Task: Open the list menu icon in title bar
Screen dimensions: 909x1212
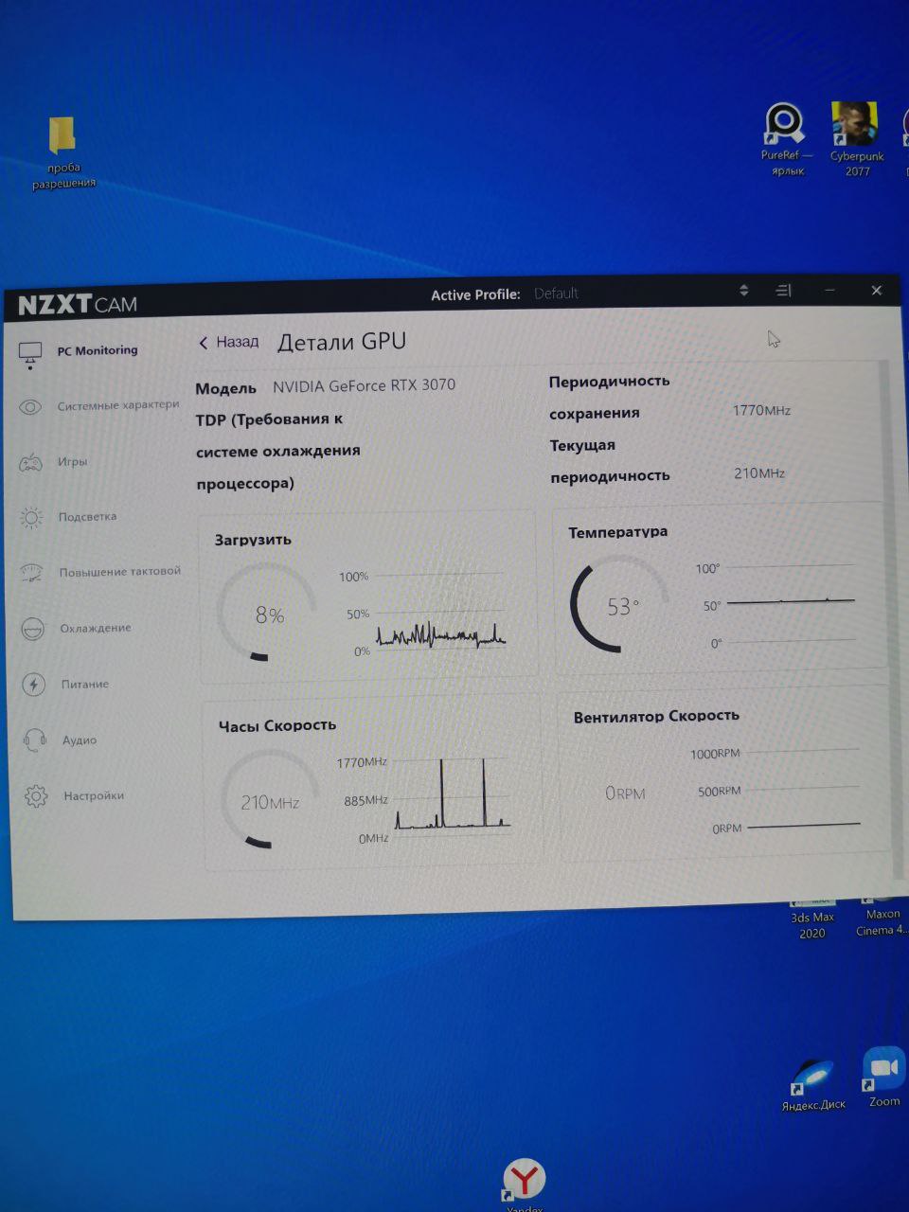Action: click(x=783, y=291)
